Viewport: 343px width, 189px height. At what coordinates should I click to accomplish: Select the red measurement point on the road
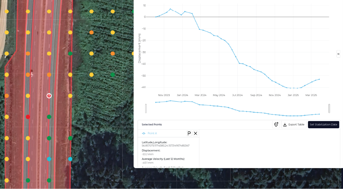click(28, 117)
